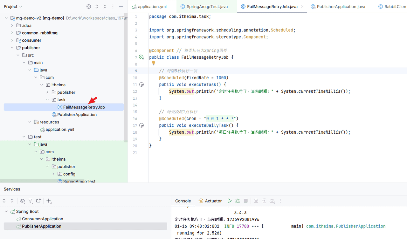The width and height of the screenshot is (407, 239).
Task: Collapse the publisher module in the tree
Action: click(12, 48)
